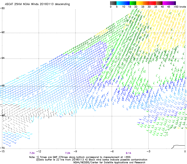Click the cyan-blue 5-15 knots legend swatch
This screenshot has width=187, height=164.
(123, 3)
